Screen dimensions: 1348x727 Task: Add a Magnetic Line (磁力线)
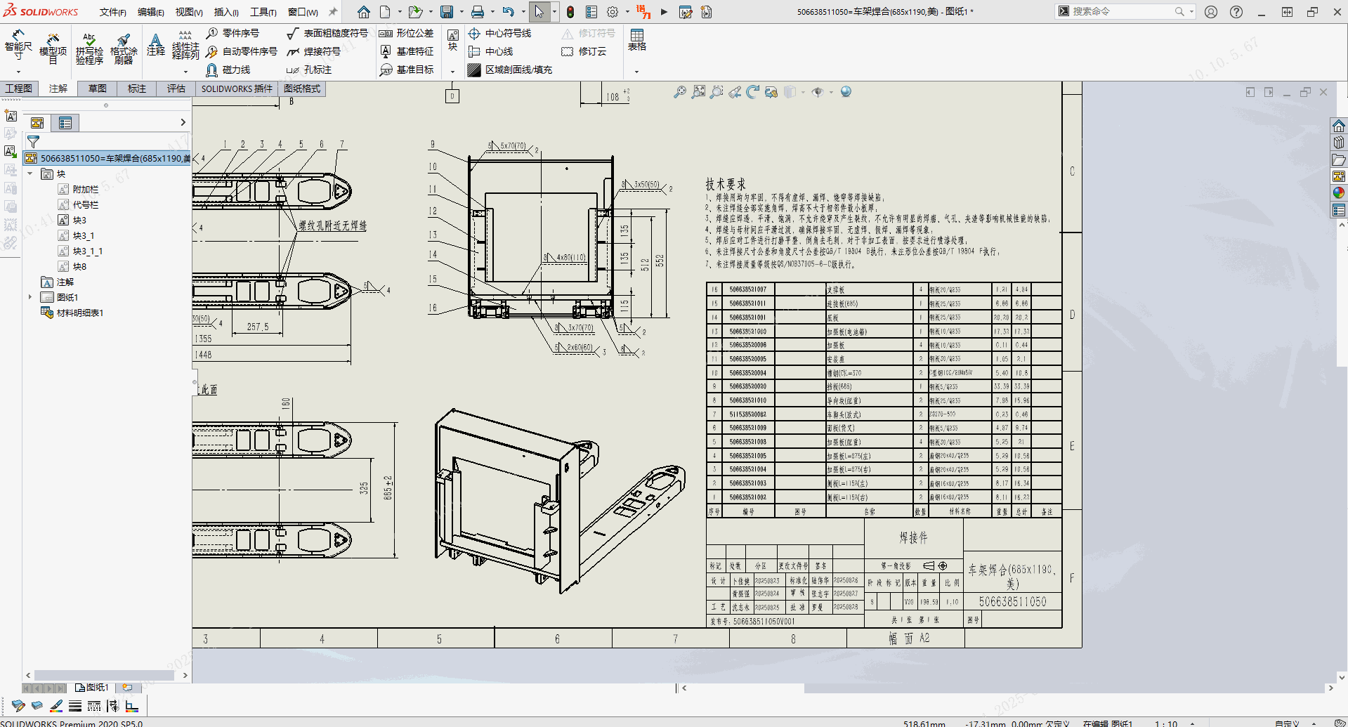click(228, 70)
